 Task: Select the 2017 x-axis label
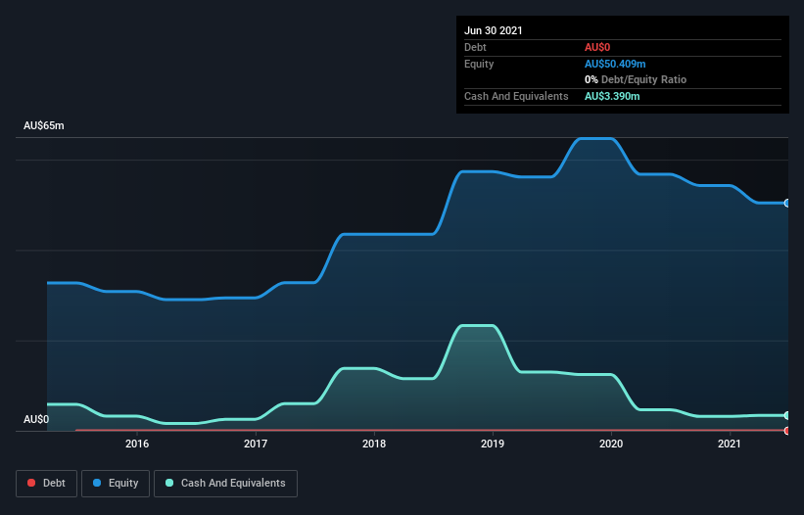tap(256, 444)
